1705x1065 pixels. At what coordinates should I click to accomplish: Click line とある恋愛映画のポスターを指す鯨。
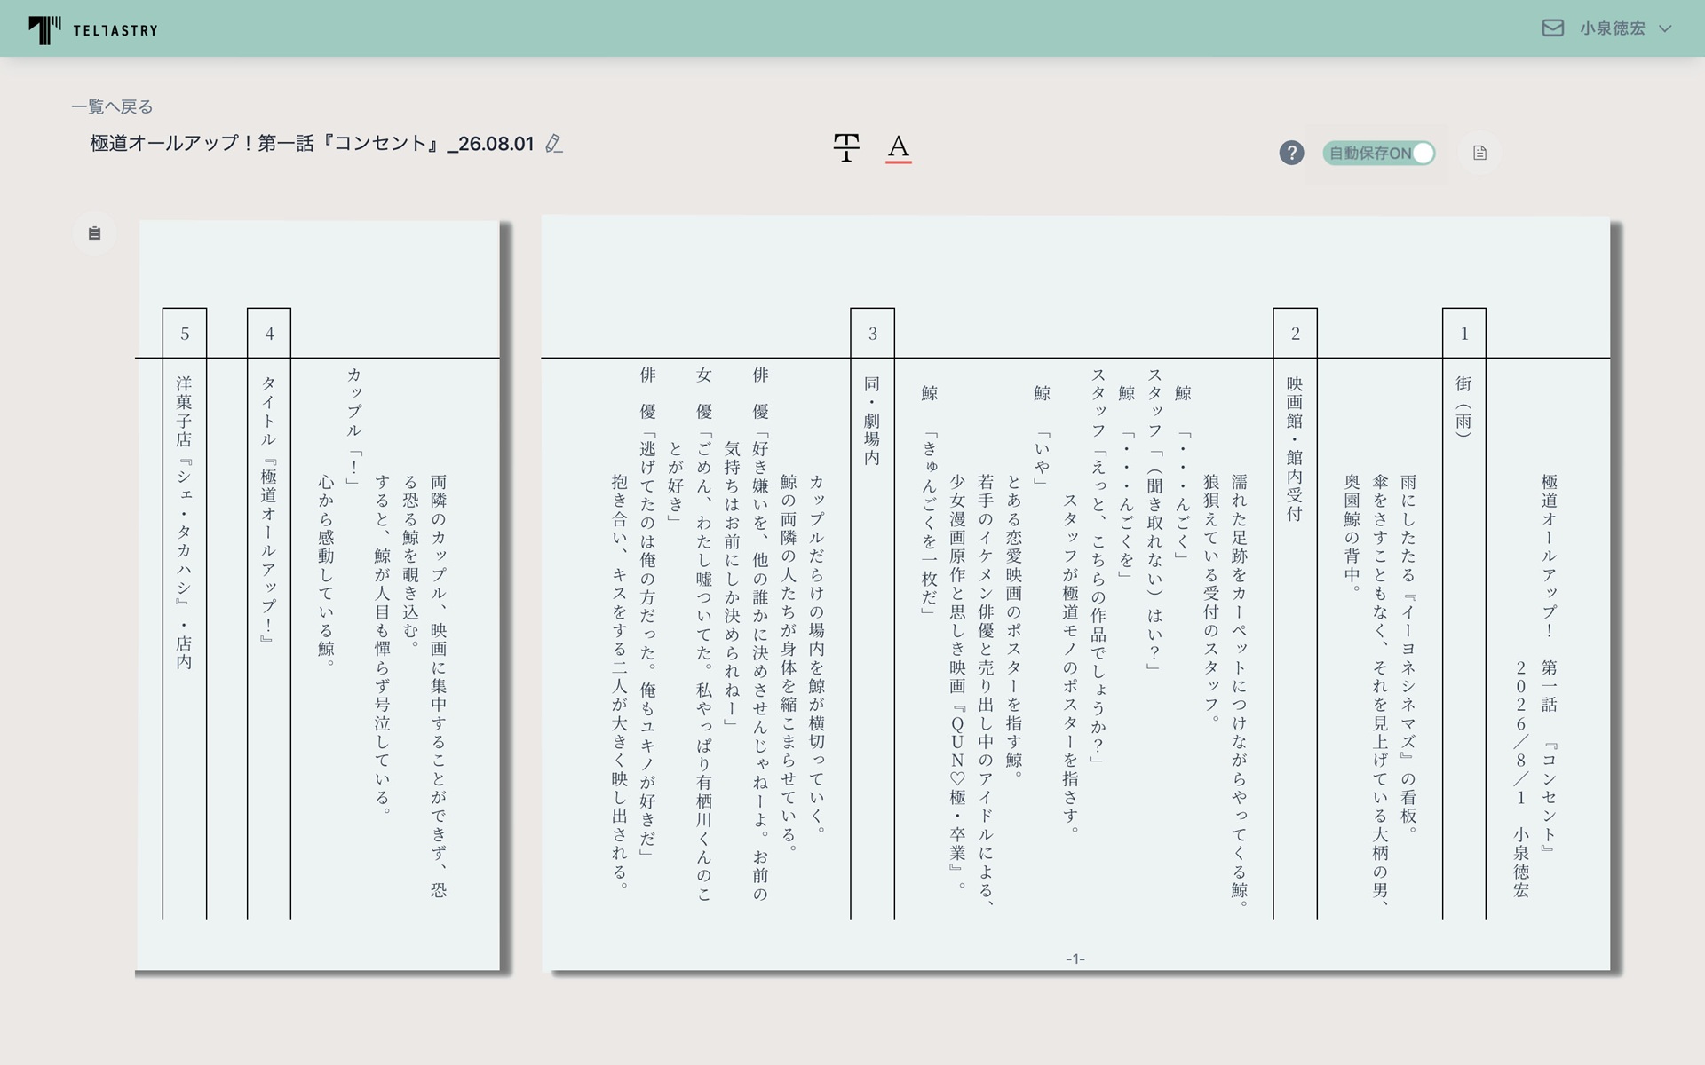(1013, 627)
